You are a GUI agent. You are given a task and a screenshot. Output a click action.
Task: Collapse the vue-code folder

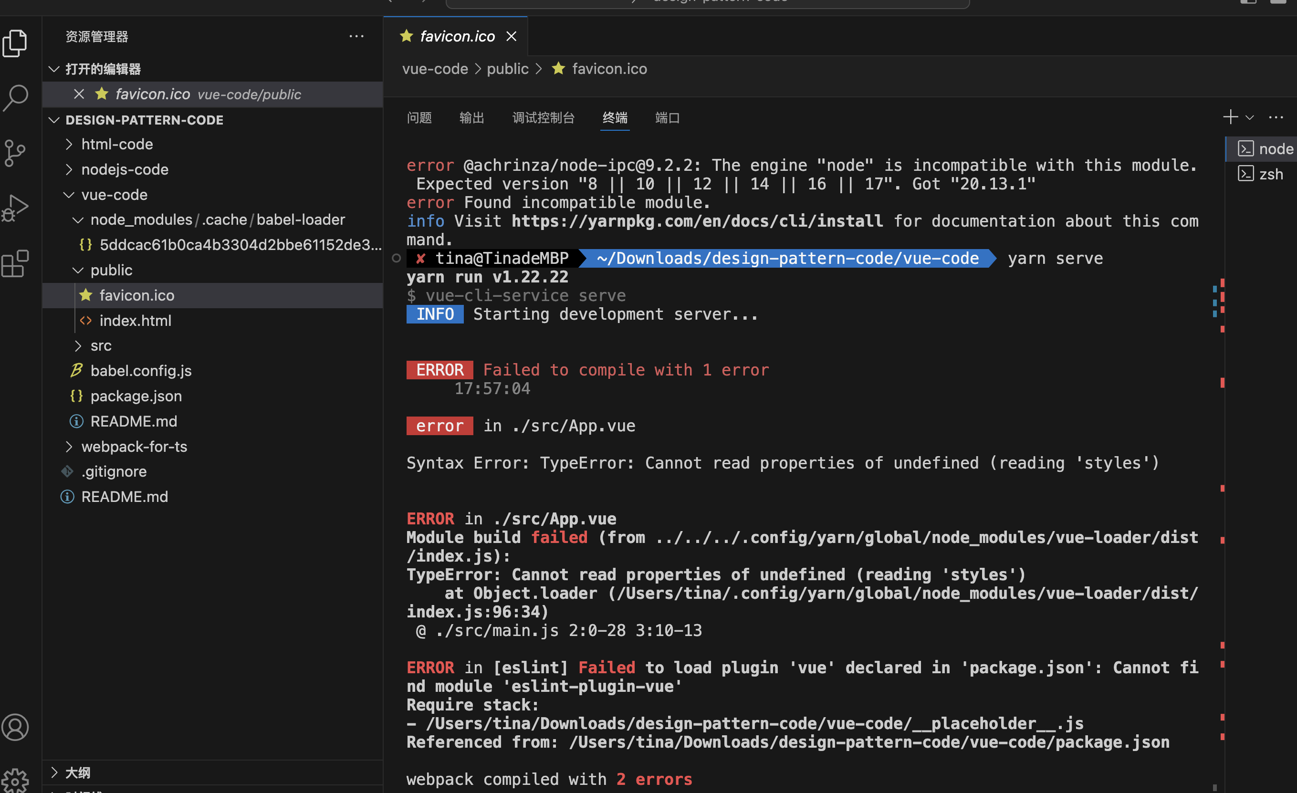69,195
